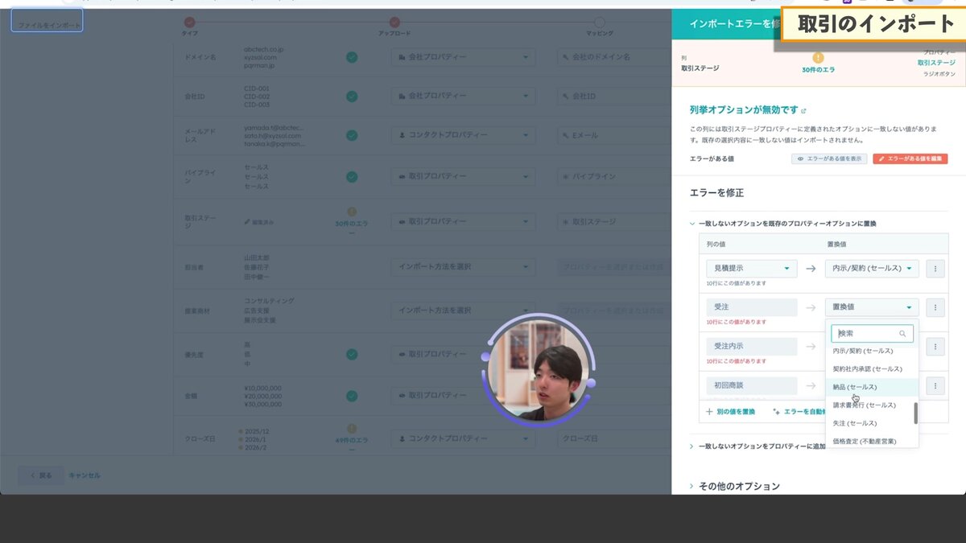Click the orange warning icon in the 取引ステージ row
Image resolution: width=966 pixels, height=543 pixels.
point(352,212)
